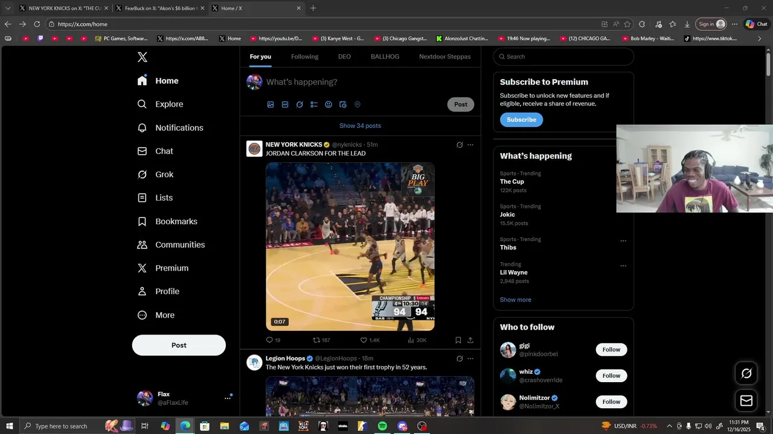Show hidden system tray icons
The width and height of the screenshot is (773, 434).
(x=669, y=426)
